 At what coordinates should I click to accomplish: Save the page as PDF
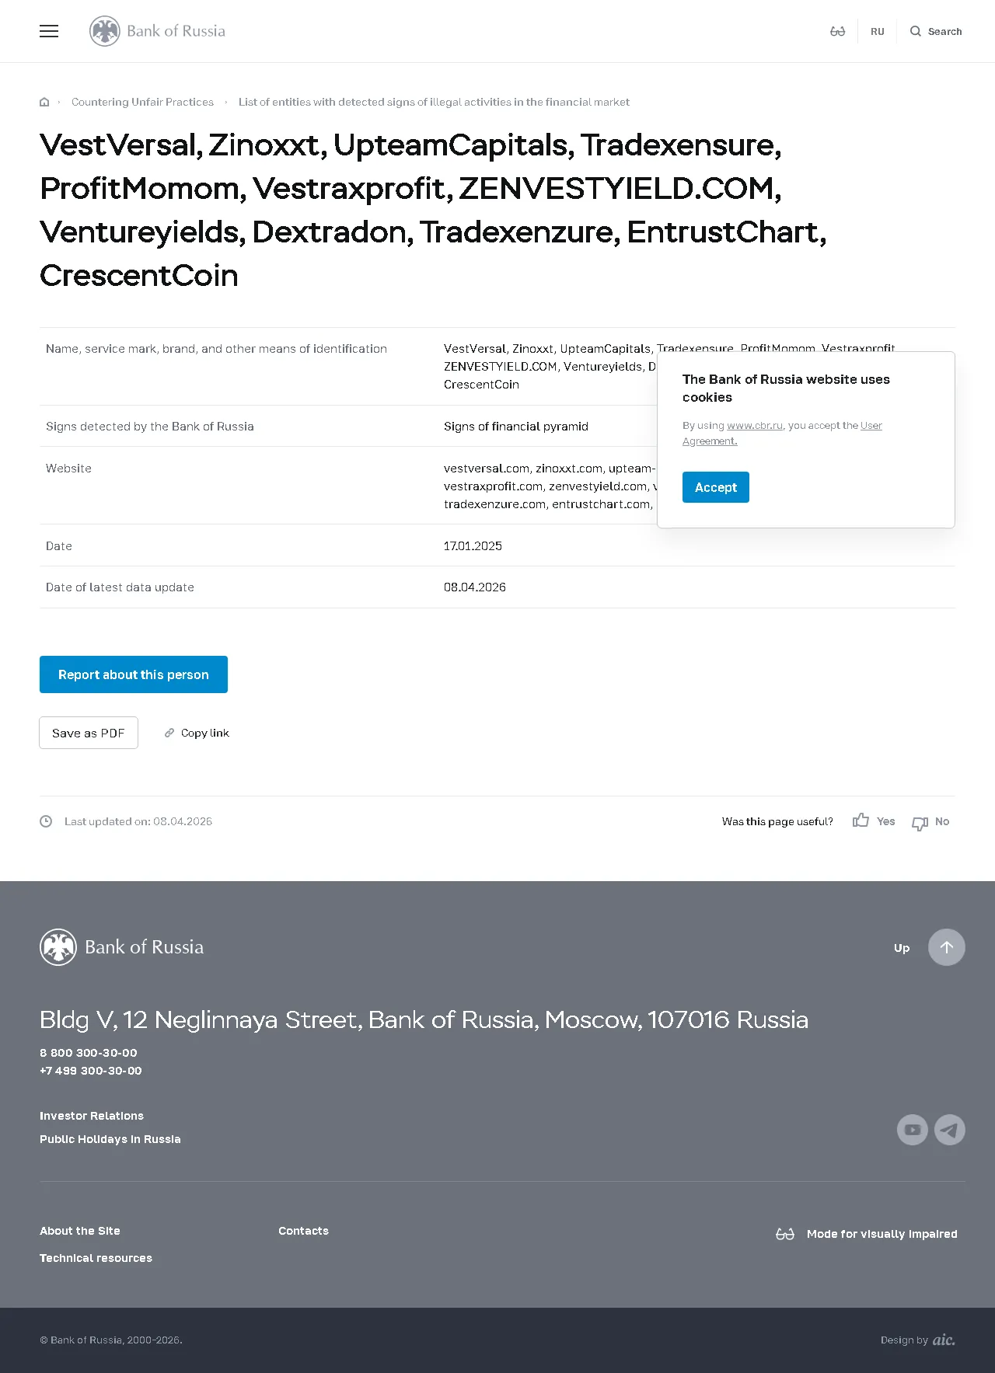pyautogui.click(x=89, y=733)
